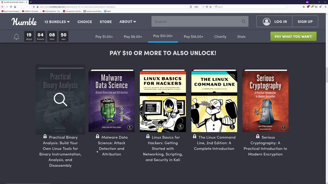Select the Pay $18.00+ tab
The height and width of the screenshot is (184, 328).
pyautogui.click(x=193, y=37)
